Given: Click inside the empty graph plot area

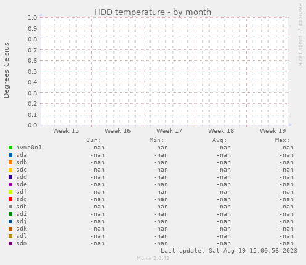Looking at the screenshot, I should (x=164, y=71).
